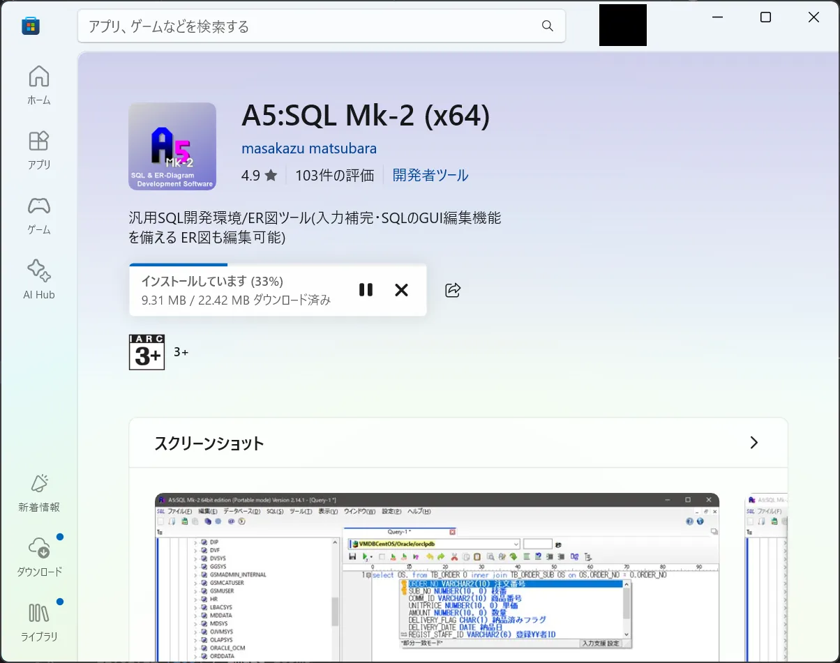Screen dimensions: 840x663
Task: Open ライブラリ in sidebar
Action: tap(39, 621)
